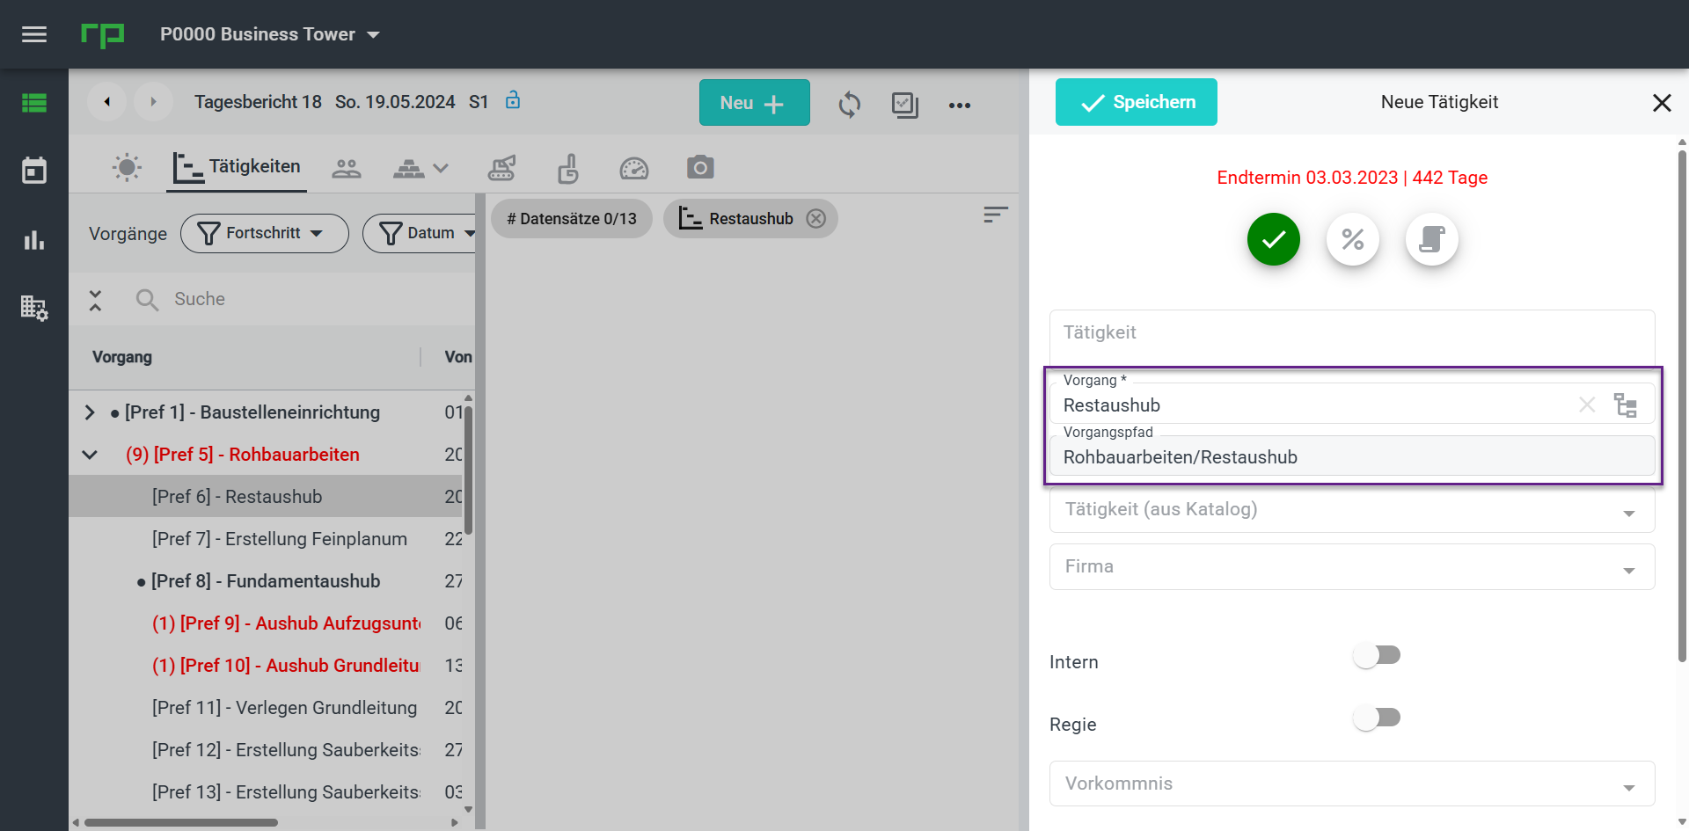Click the Speichern button
This screenshot has width=1689, height=831.
pos(1137,102)
